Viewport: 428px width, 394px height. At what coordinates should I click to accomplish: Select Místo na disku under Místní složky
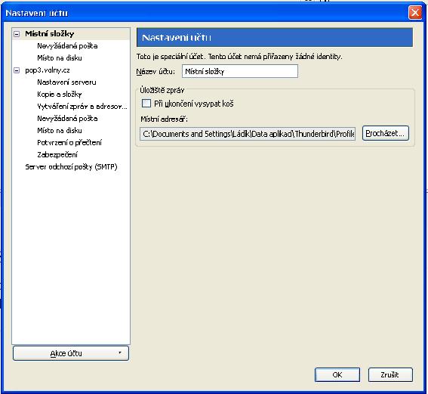pyautogui.click(x=60, y=58)
